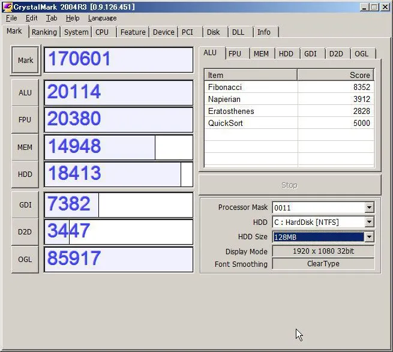Run the GDI benchmark test

[25, 204]
